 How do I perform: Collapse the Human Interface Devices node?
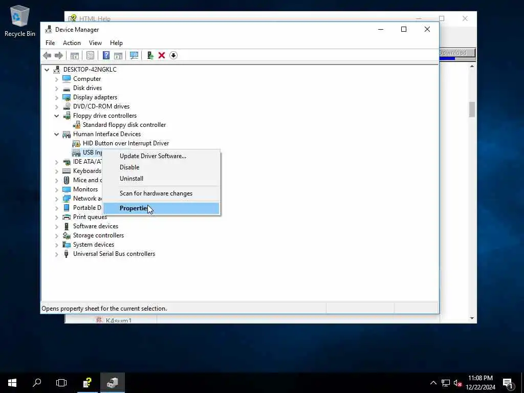[56, 135]
